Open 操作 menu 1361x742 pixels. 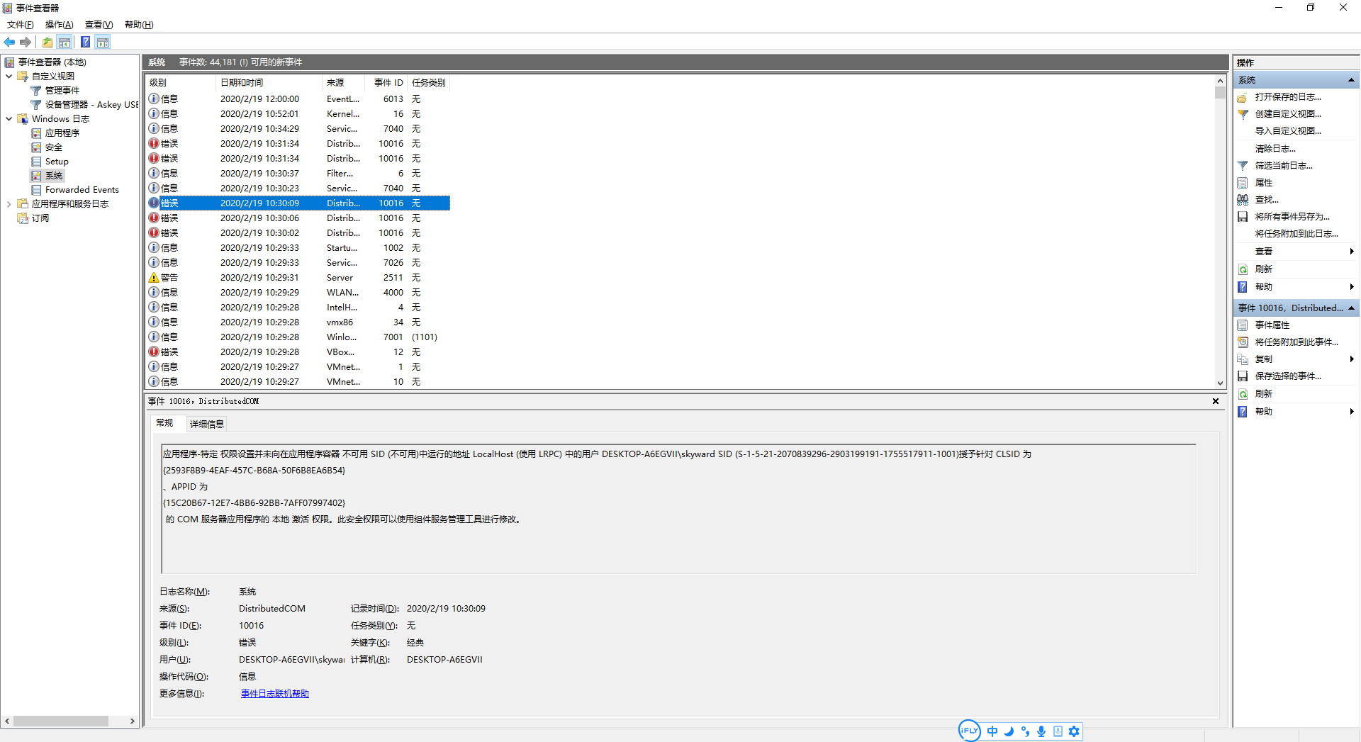pyautogui.click(x=60, y=25)
